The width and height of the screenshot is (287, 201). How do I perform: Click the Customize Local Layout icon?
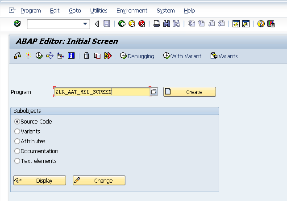click(x=271, y=24)
